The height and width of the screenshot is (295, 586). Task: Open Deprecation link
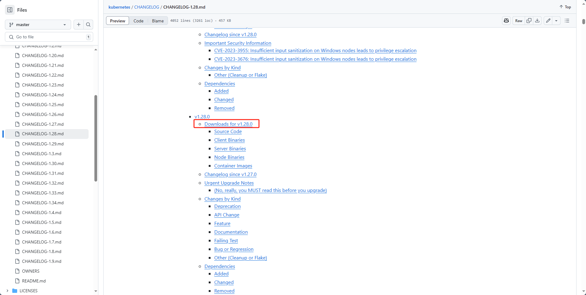[x=227, y=206]
